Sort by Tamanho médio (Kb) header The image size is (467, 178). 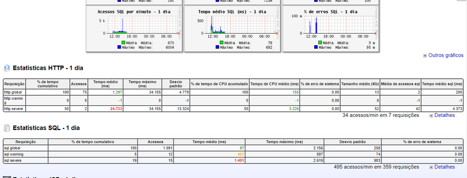360,84
